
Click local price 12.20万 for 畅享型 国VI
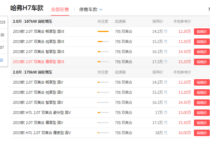[x=184, y=31]
